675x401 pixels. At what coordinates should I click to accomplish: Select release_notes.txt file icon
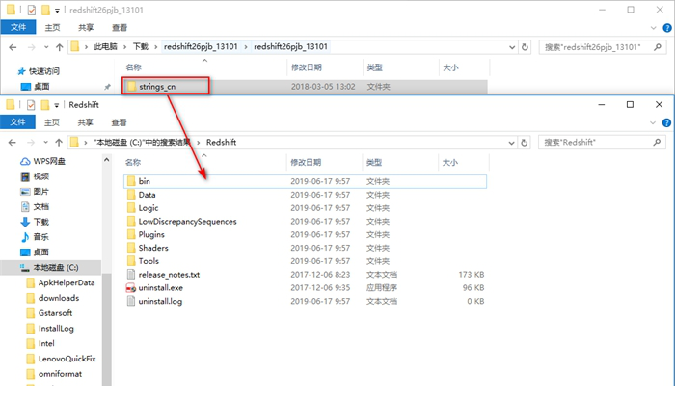coord(131,275)
